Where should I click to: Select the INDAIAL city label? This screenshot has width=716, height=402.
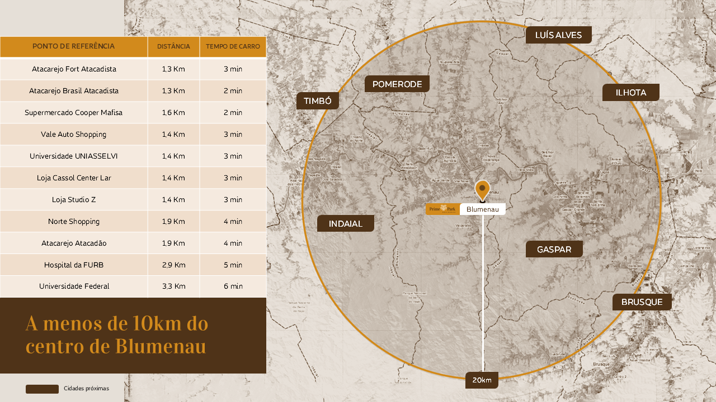[x=346, y=224]
